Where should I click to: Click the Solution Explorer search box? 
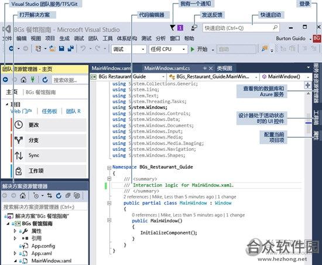point(44,207)
